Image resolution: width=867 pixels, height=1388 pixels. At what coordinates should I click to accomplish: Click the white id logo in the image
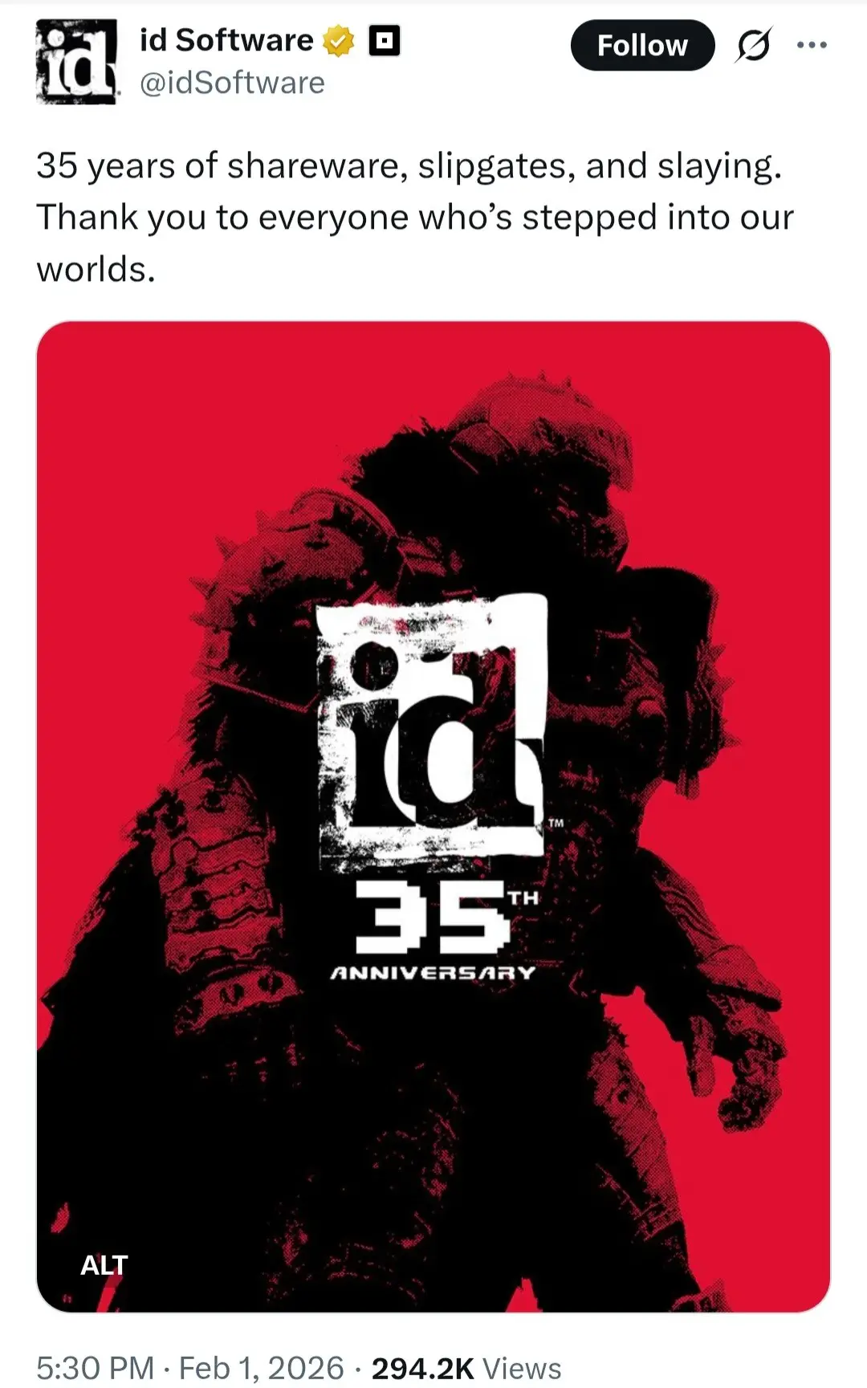coord(432,732)
